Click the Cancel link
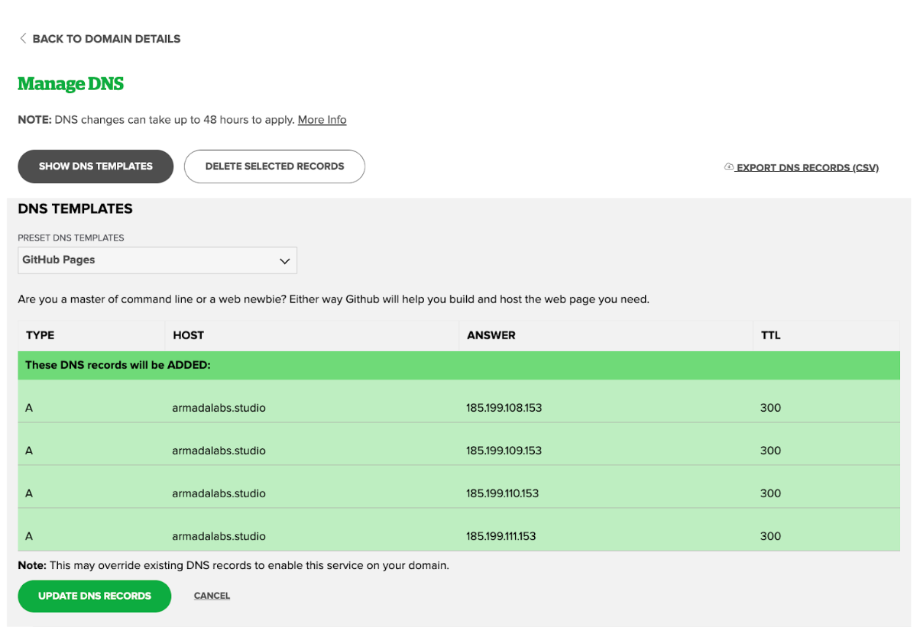 coord(212,596)
